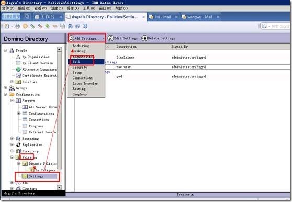
Task: Choose Lotus Traveler in the dropdown menu
Action: 86,83
